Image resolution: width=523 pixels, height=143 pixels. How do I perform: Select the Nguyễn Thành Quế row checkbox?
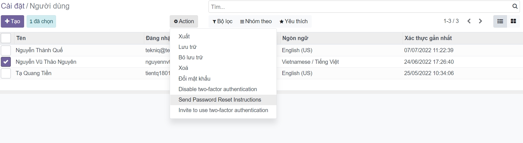click(6, 50)
